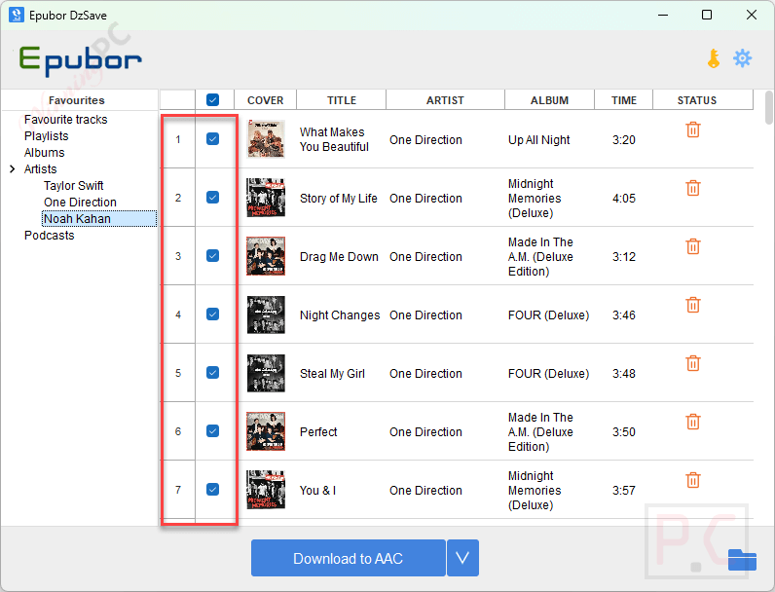Click Night Changes cover thumbnail
Screen dimensions: 775x592
[x=266, y=314]
